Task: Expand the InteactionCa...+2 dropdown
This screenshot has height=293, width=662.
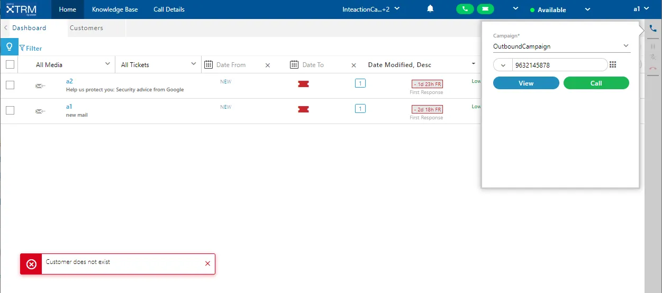Action: pyautogui.click(x=371, y=9)
